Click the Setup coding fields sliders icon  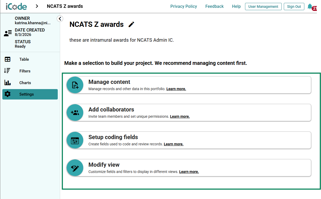(75, 140)
